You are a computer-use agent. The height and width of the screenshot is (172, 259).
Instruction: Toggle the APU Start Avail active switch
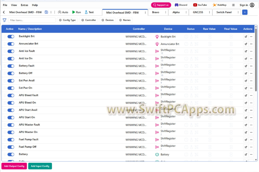pos(11,110)
